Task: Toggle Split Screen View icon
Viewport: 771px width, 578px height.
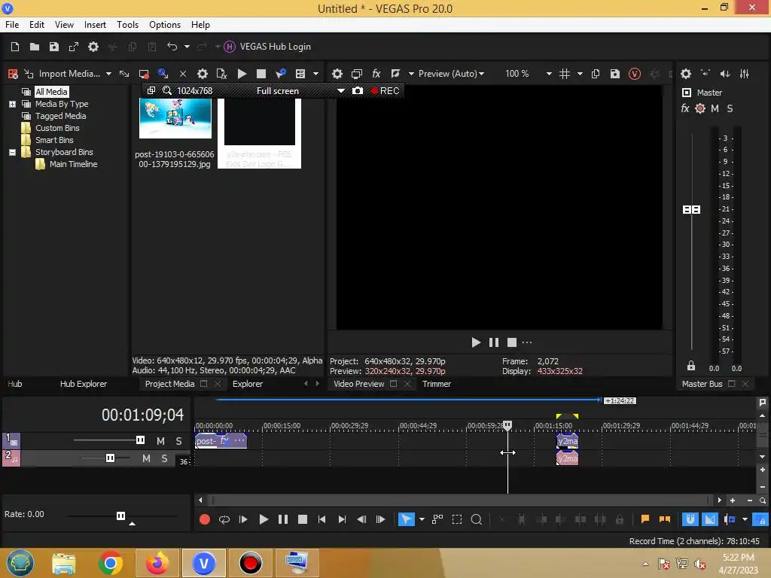Action: click(395, 74)
